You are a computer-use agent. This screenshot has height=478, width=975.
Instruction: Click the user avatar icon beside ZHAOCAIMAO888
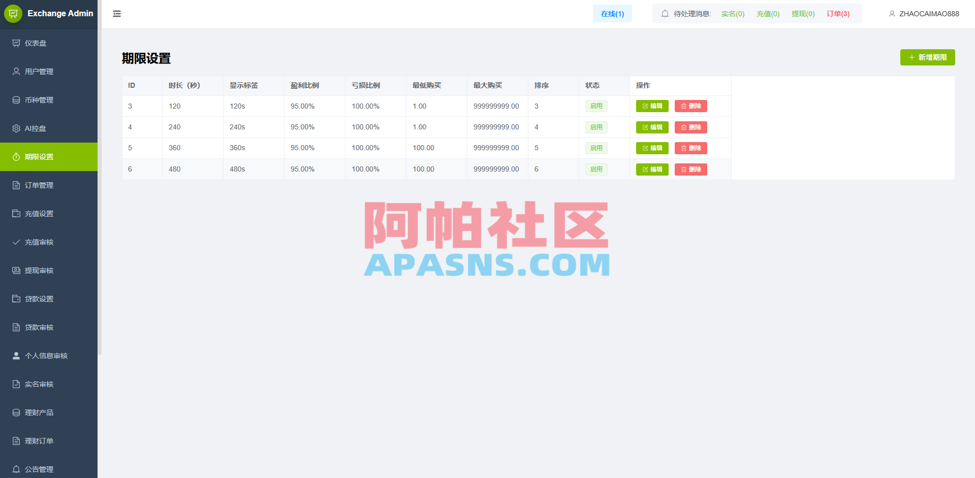pos(892,14)
